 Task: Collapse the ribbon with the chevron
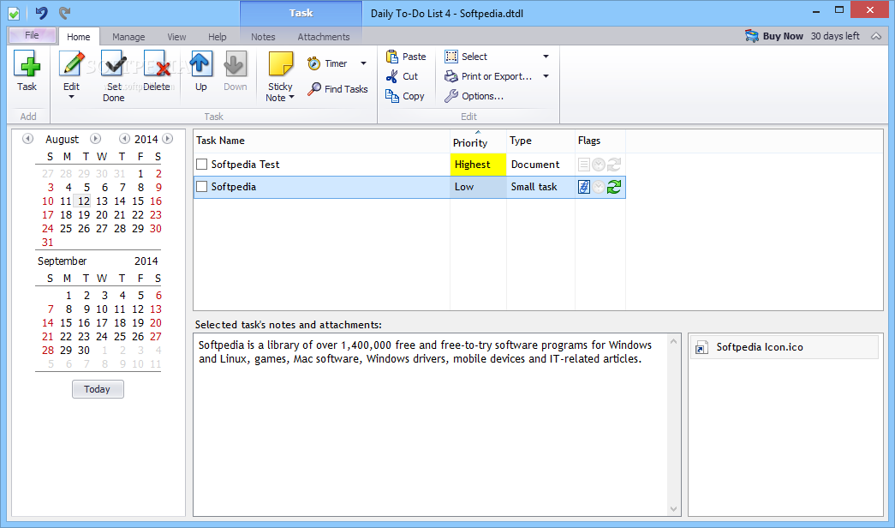click(876, 36)
